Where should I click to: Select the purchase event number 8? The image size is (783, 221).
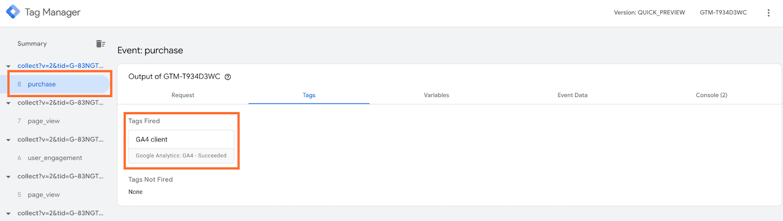tap(42, 84)
